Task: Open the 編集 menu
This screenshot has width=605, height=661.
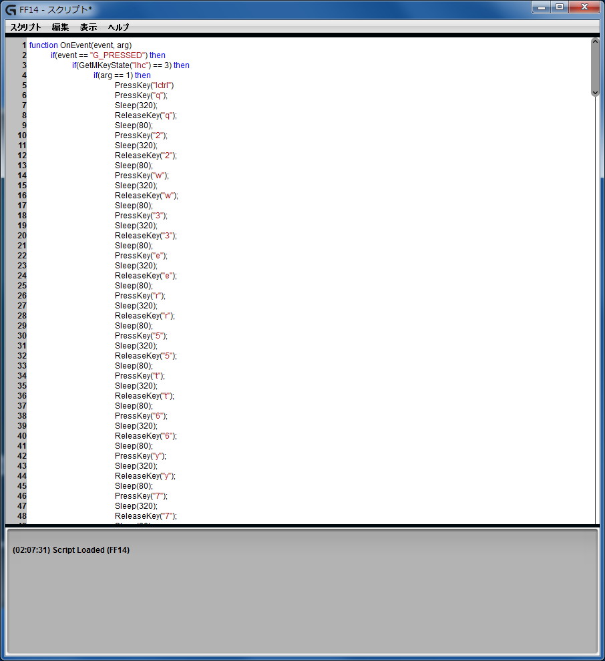Action: [x=60, y=27]
